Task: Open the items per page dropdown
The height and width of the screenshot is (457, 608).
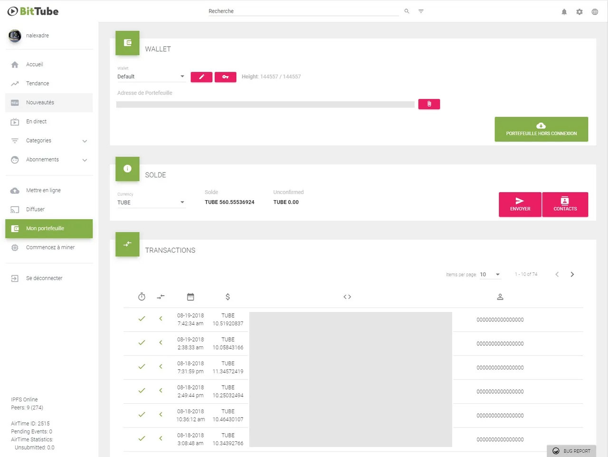Action: 490,274
